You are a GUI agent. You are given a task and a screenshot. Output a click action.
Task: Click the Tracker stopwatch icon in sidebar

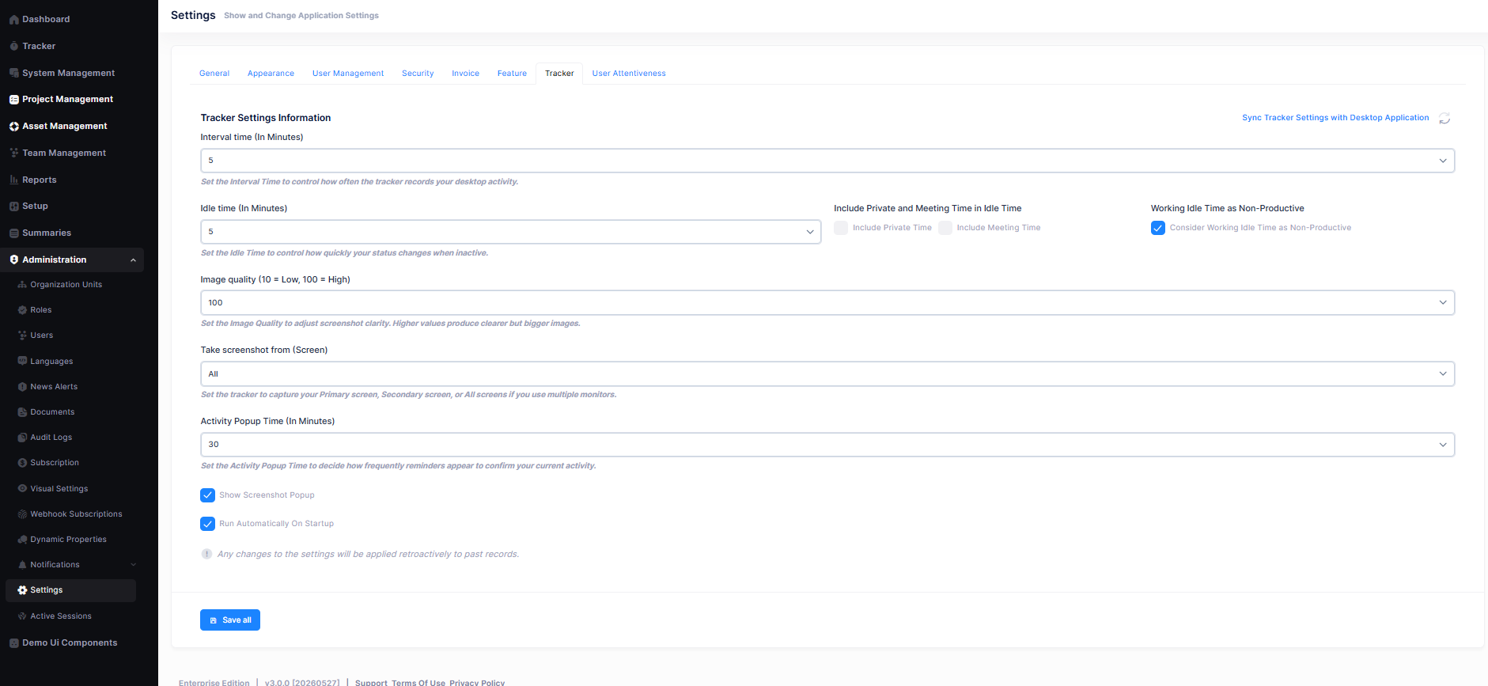(x=13, y=47)
